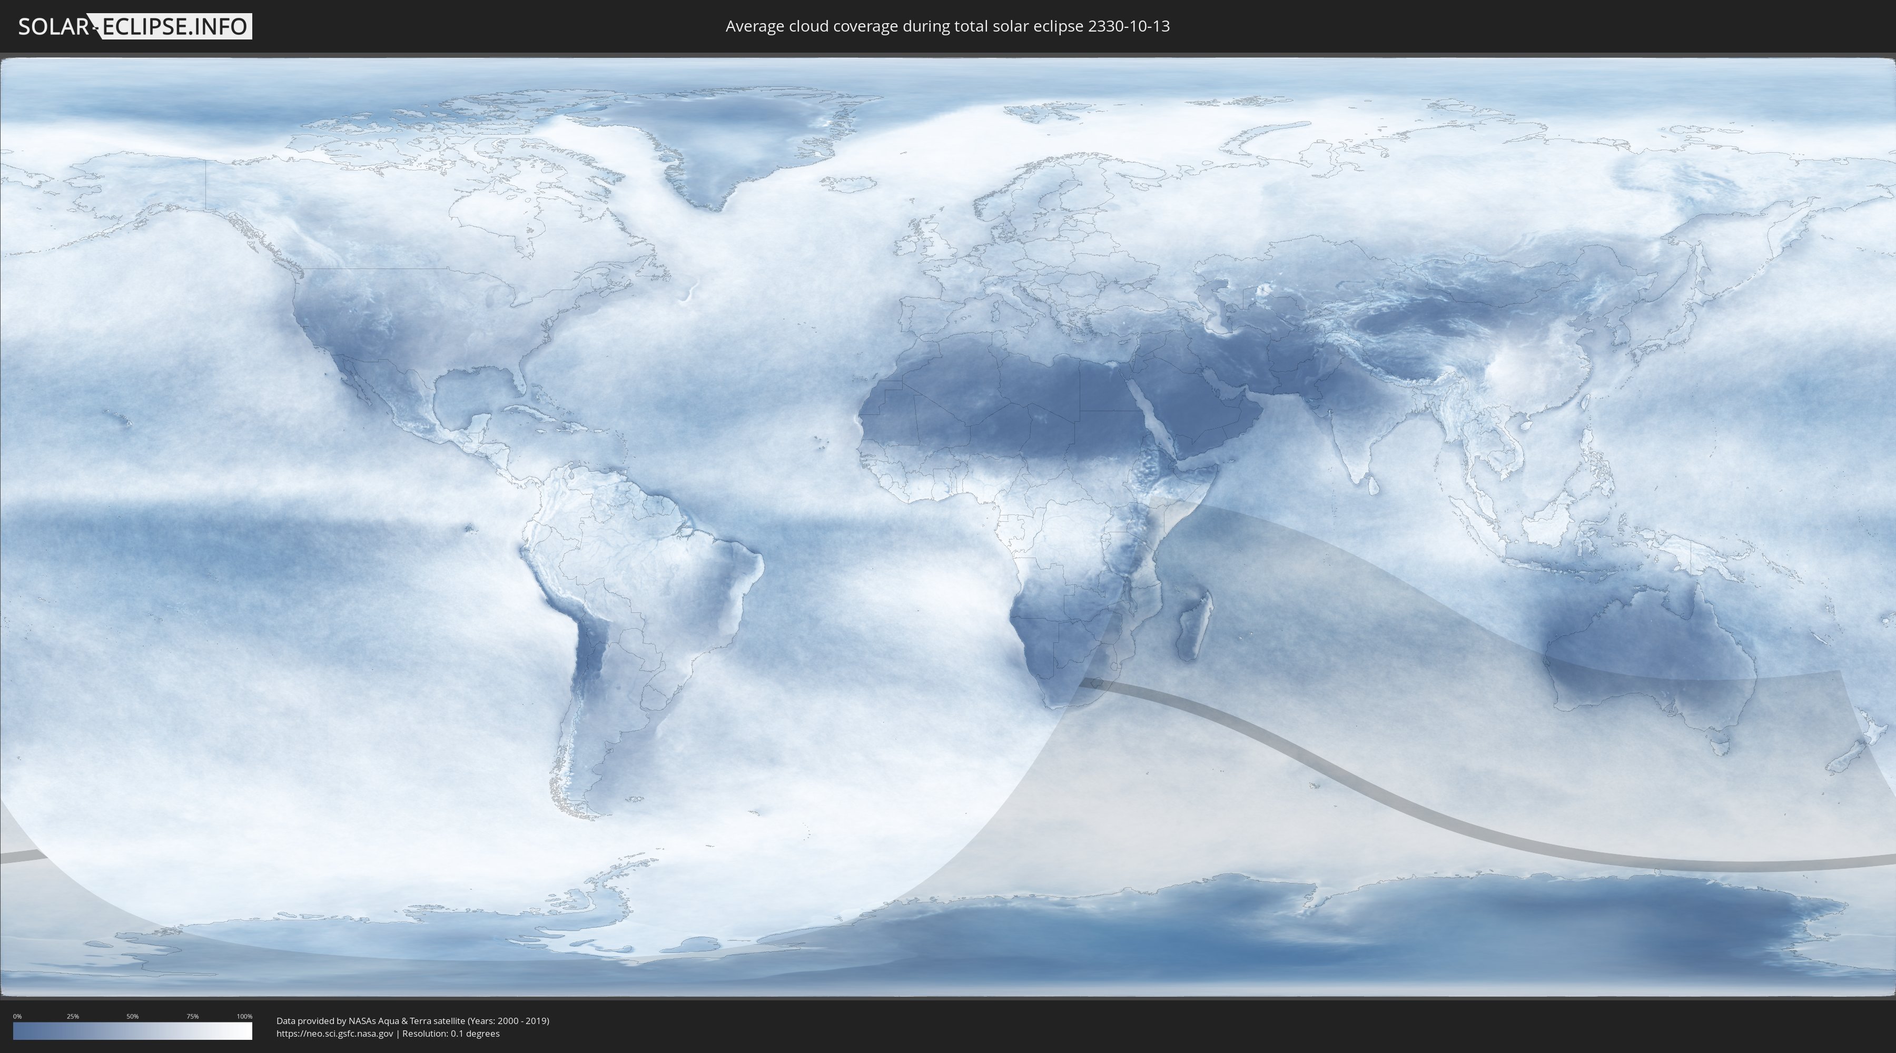Click the 0% legend label

(x=17, y=1016)
